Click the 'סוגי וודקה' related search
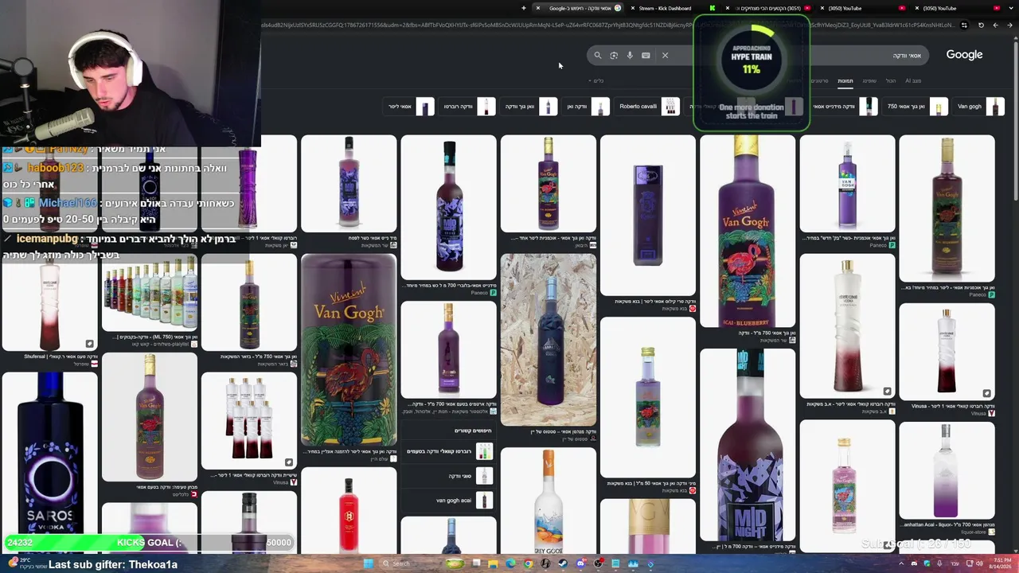The width and height of the screenshot is (1019, 573). coord(450,476)
